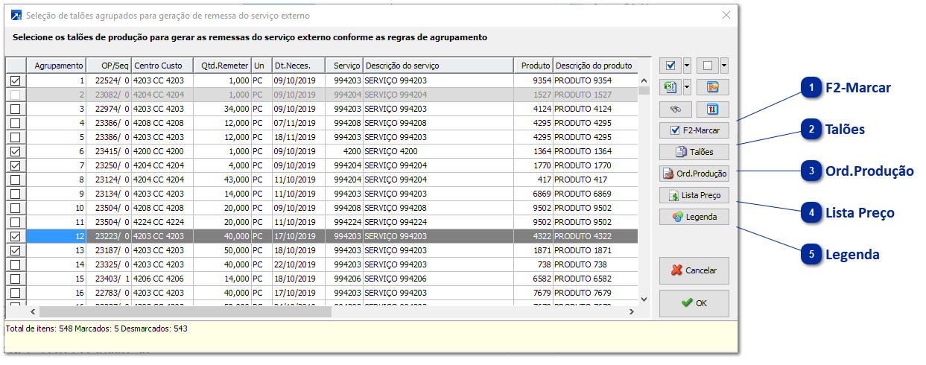The width and height of the screenshot is (926, 365).
Task: Show the Legenda button
Action: click(x=694, y=217)
